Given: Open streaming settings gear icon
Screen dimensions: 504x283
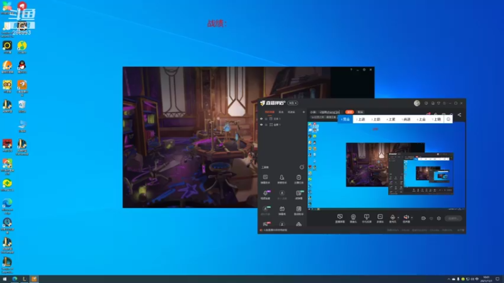Looking at the screenshot, I should pyautogui.click(x=438, y=218).
